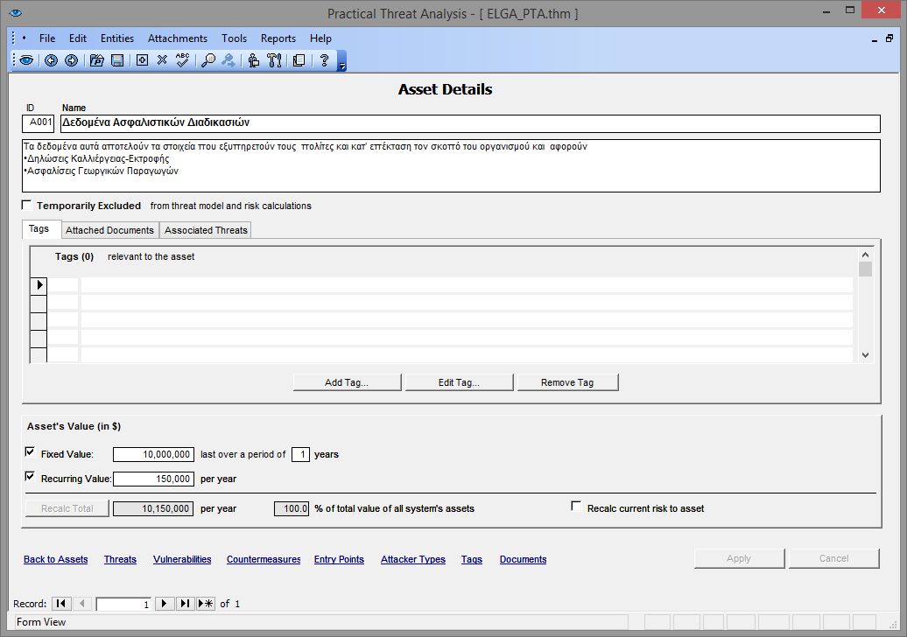907x637 pixels.
Task: Open the Edit menu
Action: coord(78,38)
